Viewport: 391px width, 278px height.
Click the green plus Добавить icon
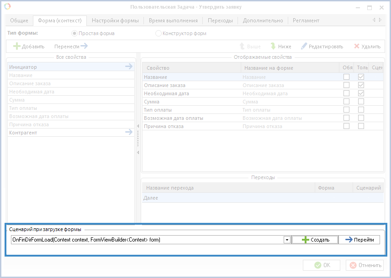point(17,46)
